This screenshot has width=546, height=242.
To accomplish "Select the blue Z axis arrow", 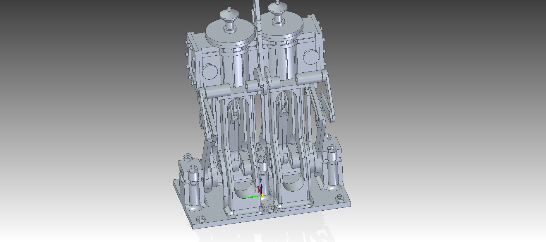I will pyautogui.click(x=261, y=188).
